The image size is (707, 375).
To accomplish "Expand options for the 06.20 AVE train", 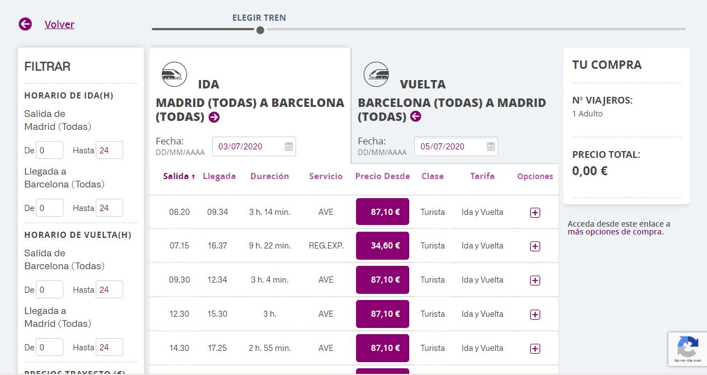I will click(535, 213).
